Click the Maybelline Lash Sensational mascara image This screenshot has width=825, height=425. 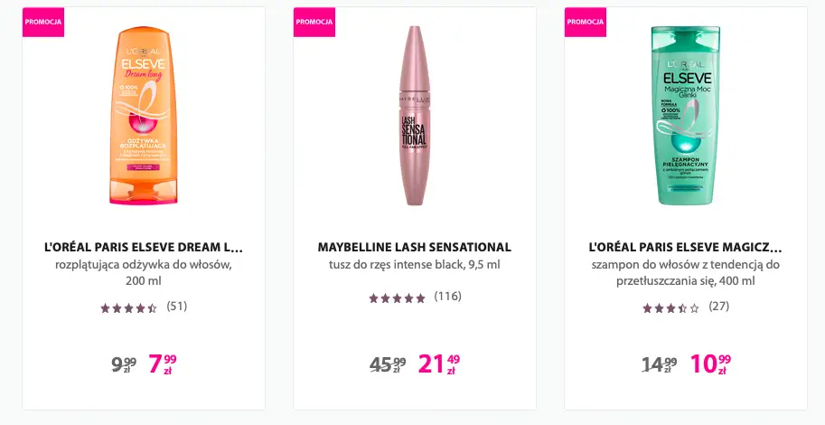[415, 116]
